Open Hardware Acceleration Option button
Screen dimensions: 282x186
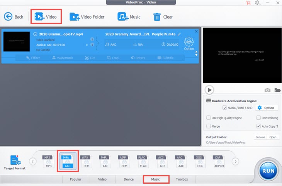(266, 108)
